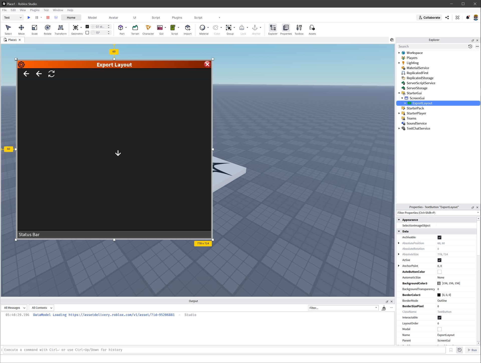Toggle the Archivable checkbox
The width and height of the screenshot is (481, 363).
(439, 237)
